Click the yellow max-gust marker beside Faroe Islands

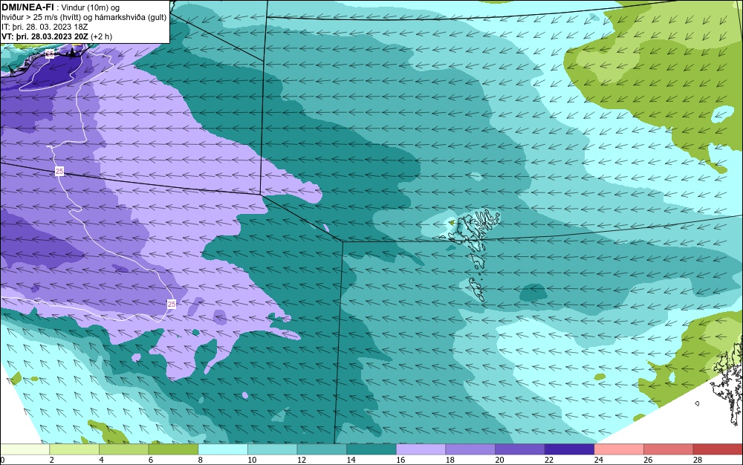click(452, 221)
